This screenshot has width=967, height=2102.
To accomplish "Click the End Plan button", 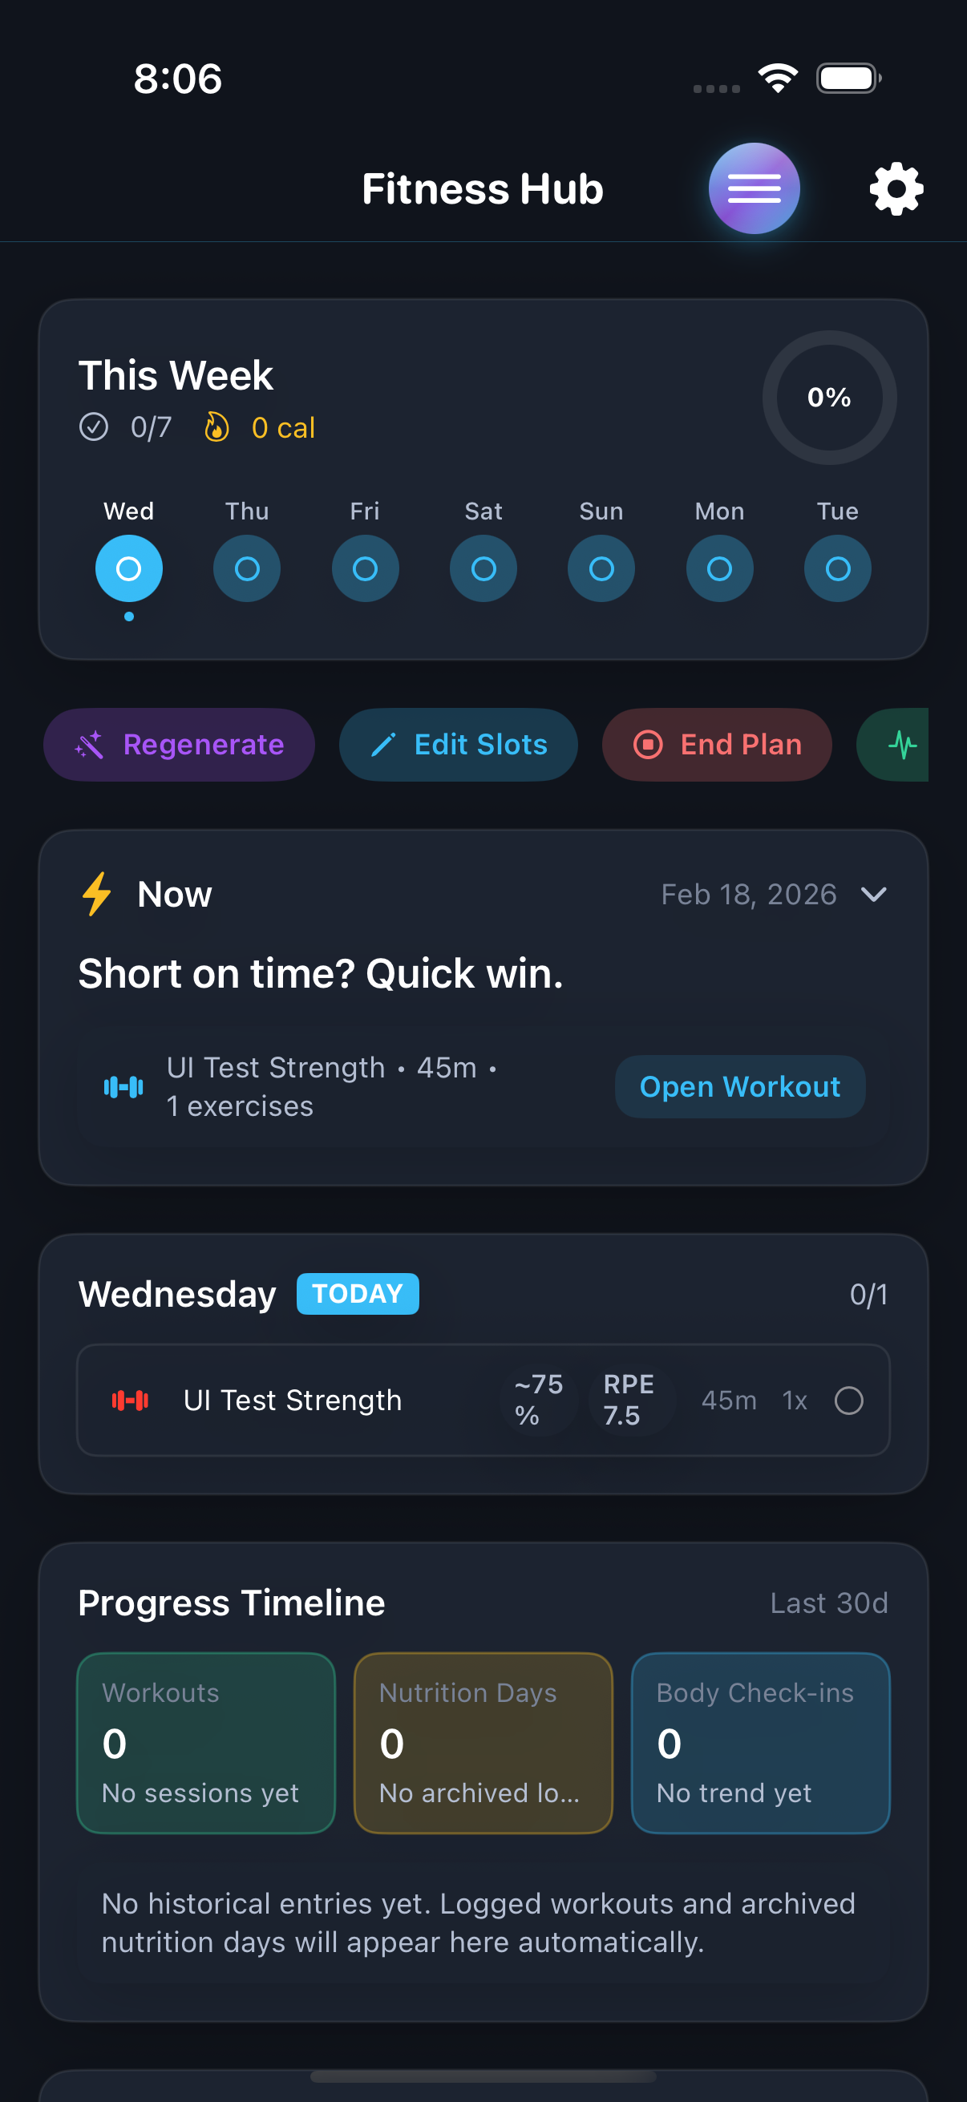I will tap(718, 744).
